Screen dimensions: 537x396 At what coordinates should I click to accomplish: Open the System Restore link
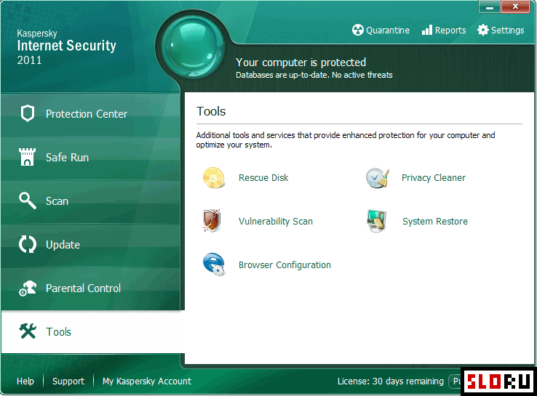[x=435, y=222]
